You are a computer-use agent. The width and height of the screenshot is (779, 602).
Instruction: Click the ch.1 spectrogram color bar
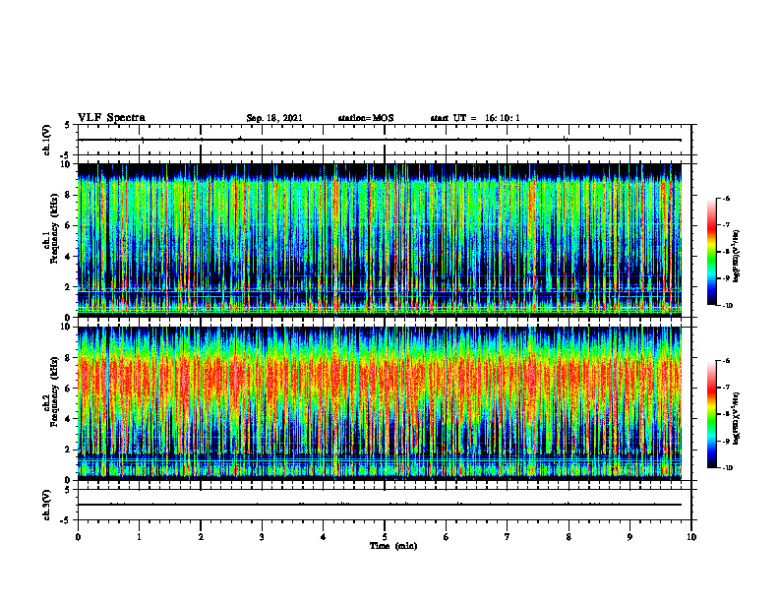(711, 252)
